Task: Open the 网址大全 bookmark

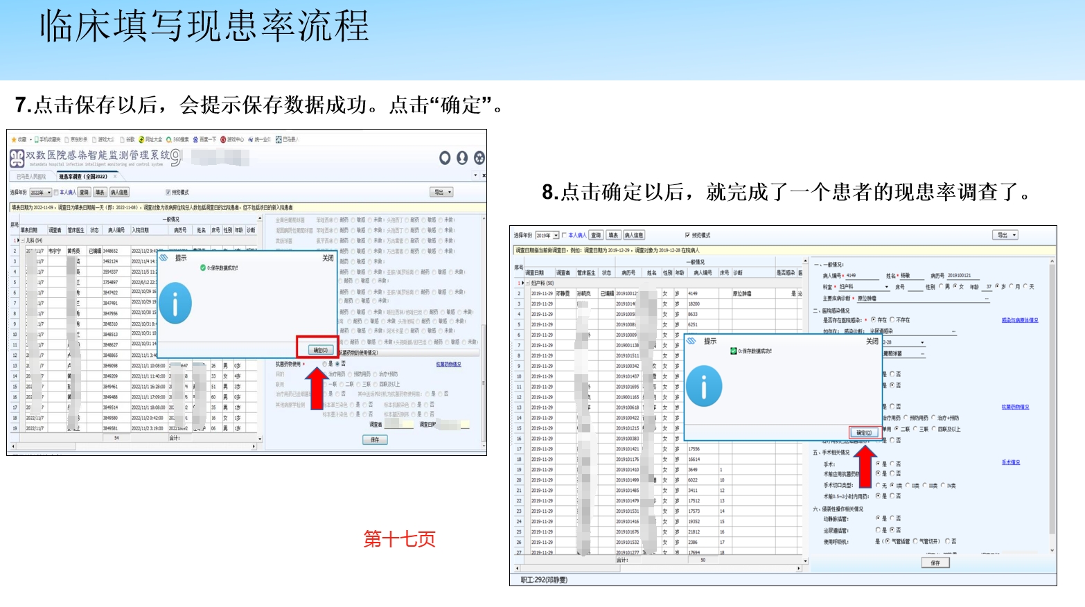Action: [x=150, y=139]
